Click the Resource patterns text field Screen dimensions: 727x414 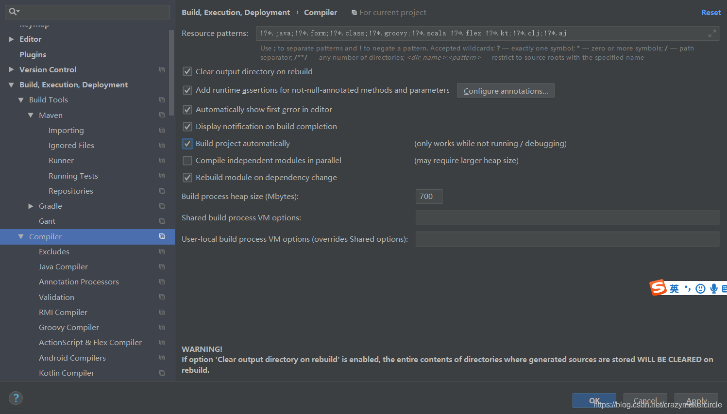click(488, 33)
